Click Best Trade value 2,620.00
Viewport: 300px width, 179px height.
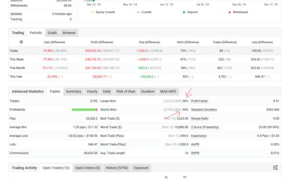pyautogui.click(x=182, y=119)
